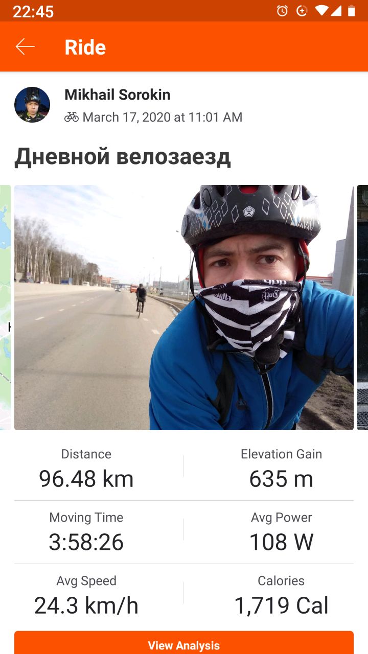
Task: Tap the alarm clock status bar icon
Action: pos(282,11)
